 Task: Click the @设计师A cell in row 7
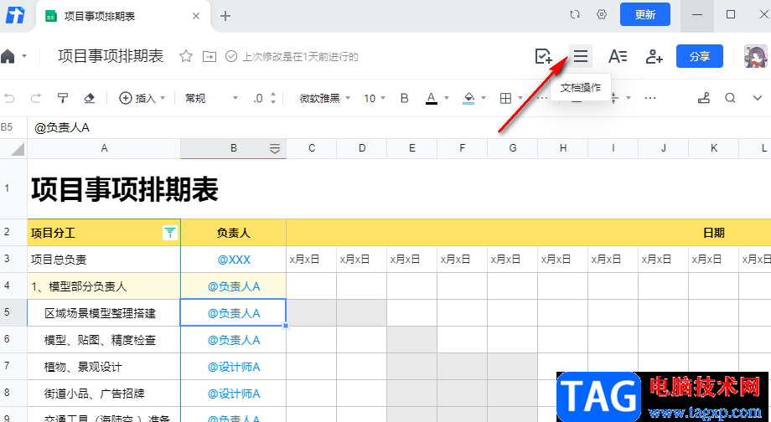[x=234, y=367]
